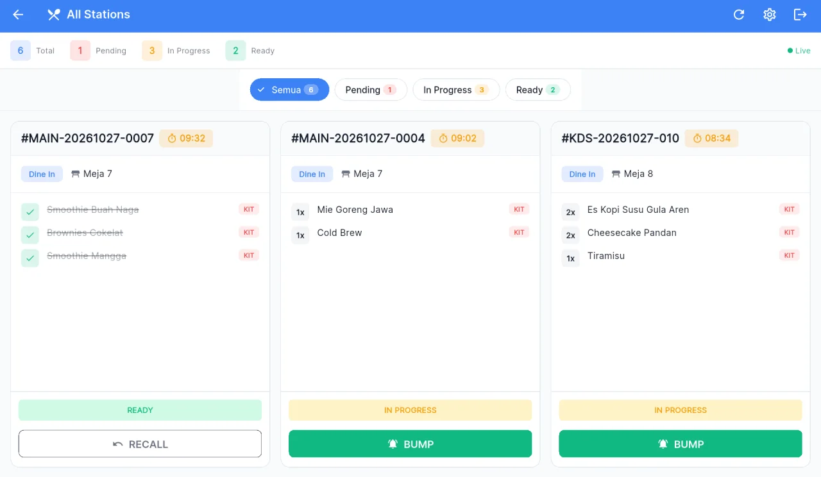The image size is (821, 477).
Task: Refresh the orders with the reload icon
Action: pos(739,15)
